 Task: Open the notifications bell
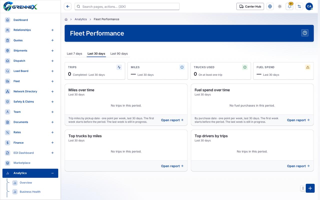click(289, 6)
